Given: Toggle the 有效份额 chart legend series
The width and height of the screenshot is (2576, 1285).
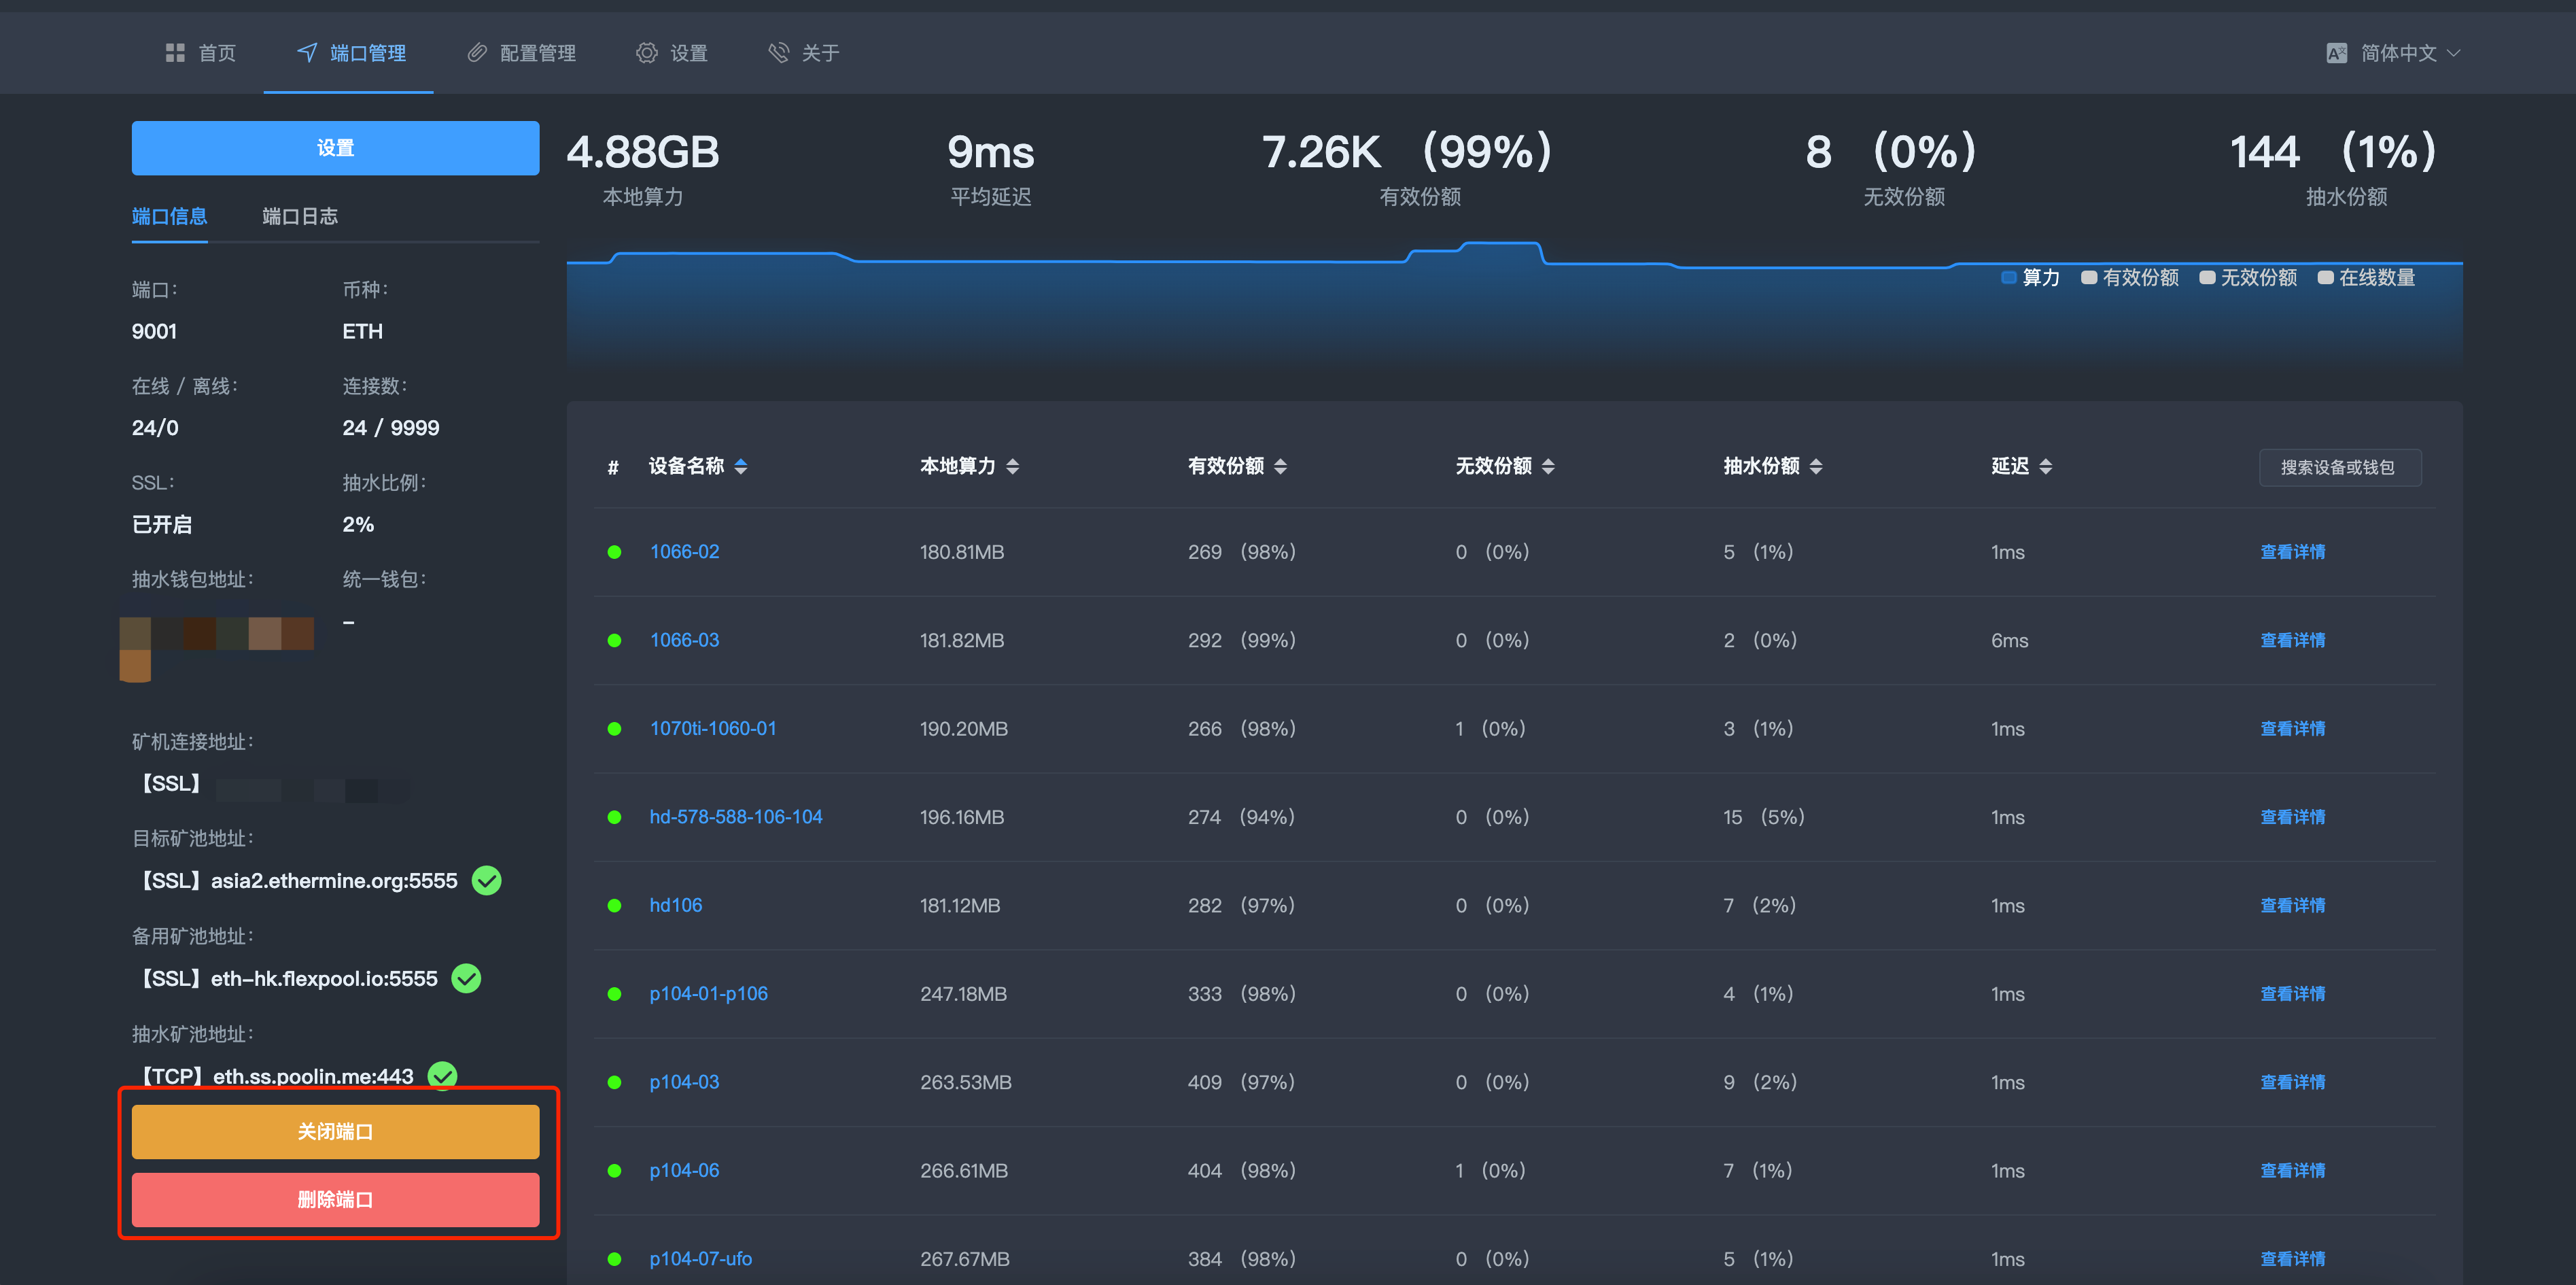Looking at the screenshot, I should (x=2130, y=278).
